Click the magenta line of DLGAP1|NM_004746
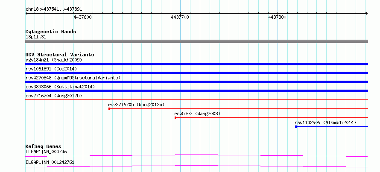Screen dimensions: 380x172 tap(196, 155)
